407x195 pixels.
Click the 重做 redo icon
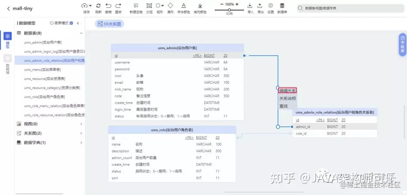click(x=118, y=5)
